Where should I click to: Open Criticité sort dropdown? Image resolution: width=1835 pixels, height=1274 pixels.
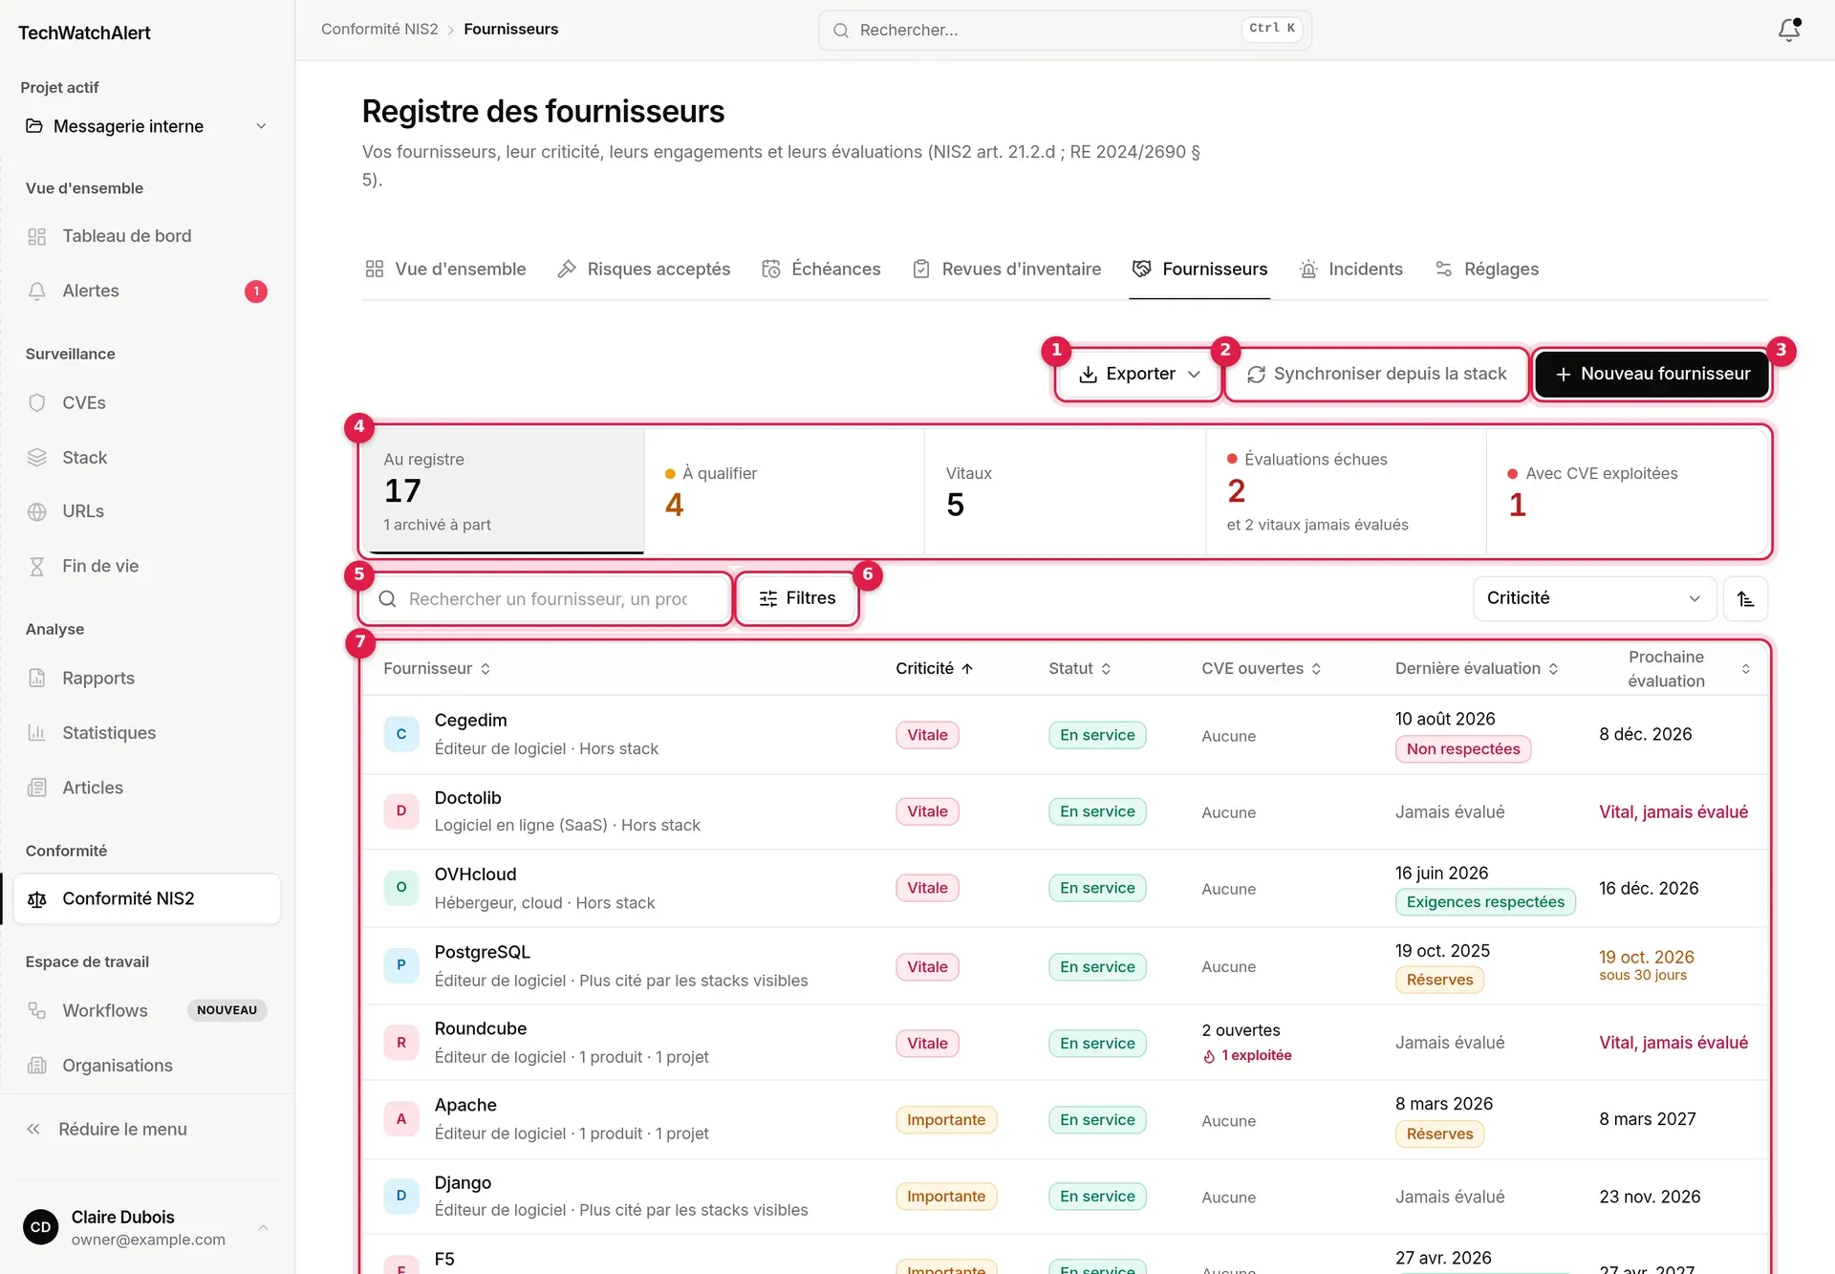pyautogui.click(x=1594, y=599)
